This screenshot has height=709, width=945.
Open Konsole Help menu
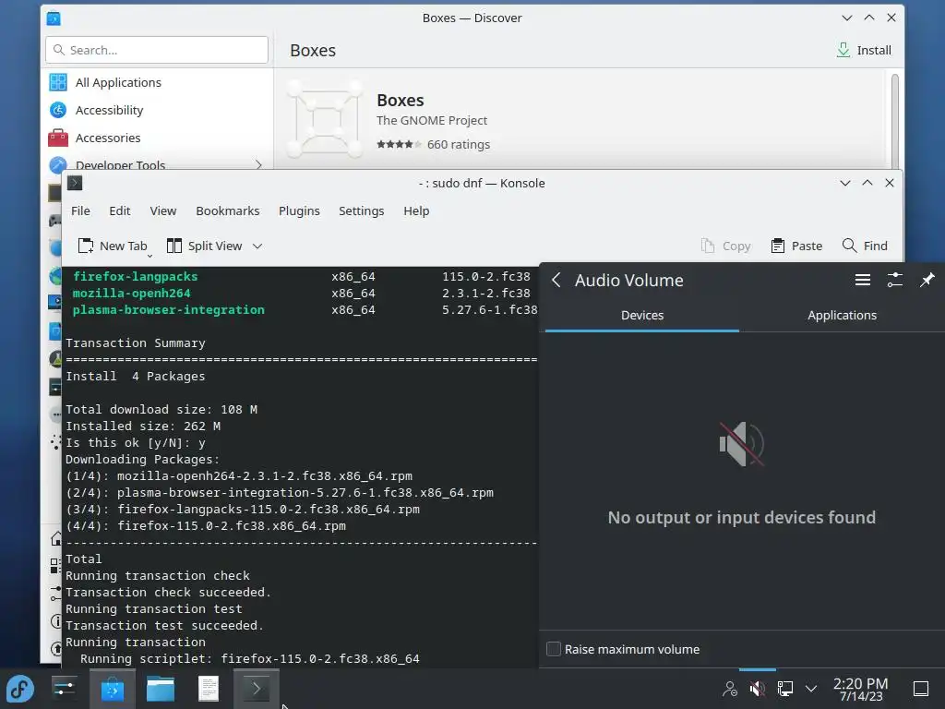(416, 211)
